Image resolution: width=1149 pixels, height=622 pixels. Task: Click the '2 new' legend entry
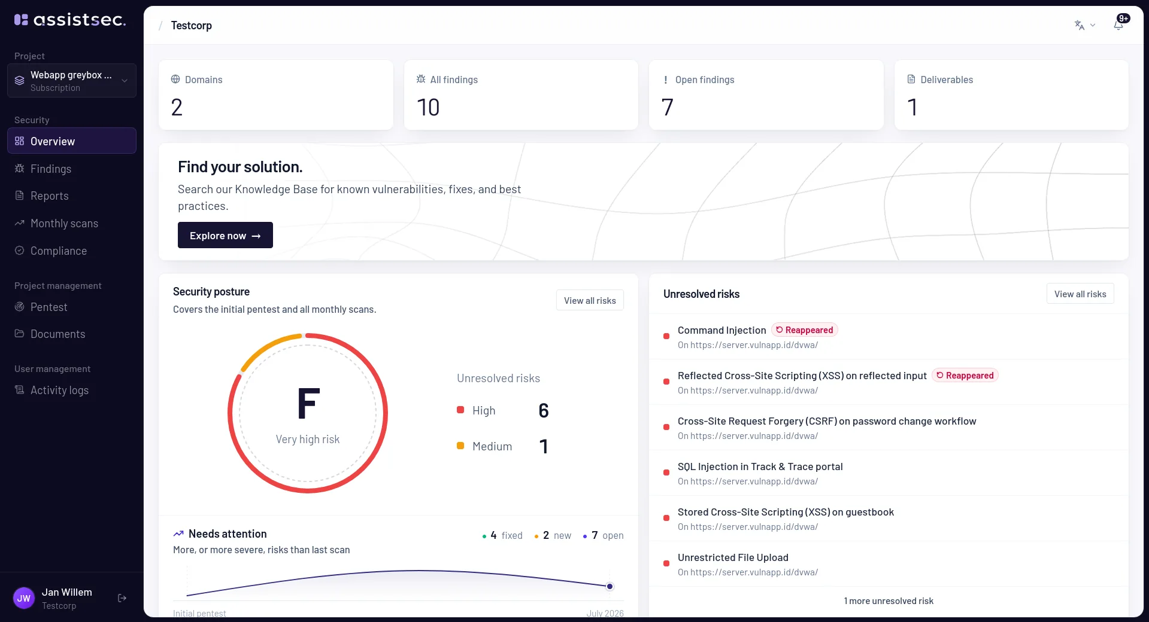tap(553, 535)
